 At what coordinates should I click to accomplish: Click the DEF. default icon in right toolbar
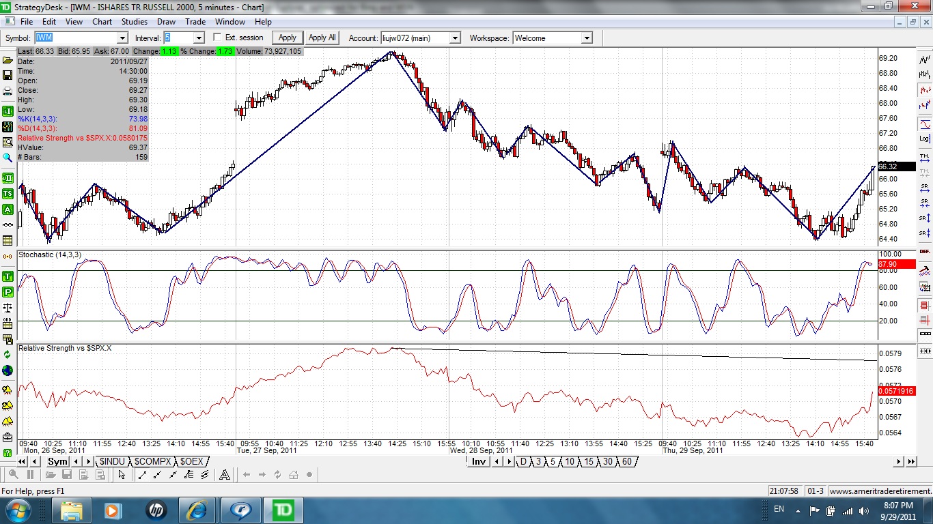tap(925, 252)
